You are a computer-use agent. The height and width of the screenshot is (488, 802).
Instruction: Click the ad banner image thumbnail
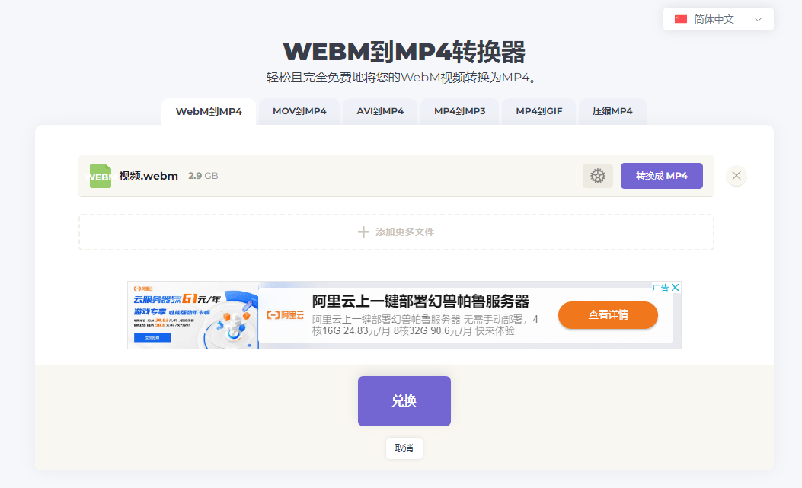click(x=193, y=315)
